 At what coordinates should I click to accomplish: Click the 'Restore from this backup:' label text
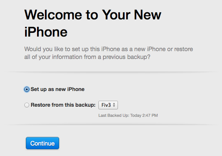[63, 105]
